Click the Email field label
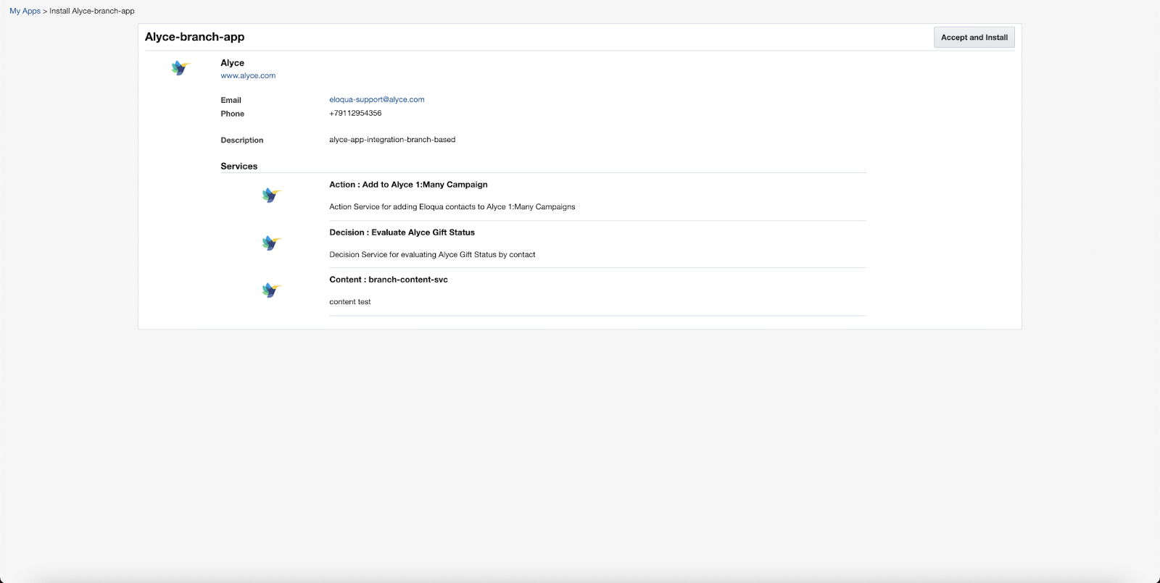The image size is (1160, 583). click(231, 100)
